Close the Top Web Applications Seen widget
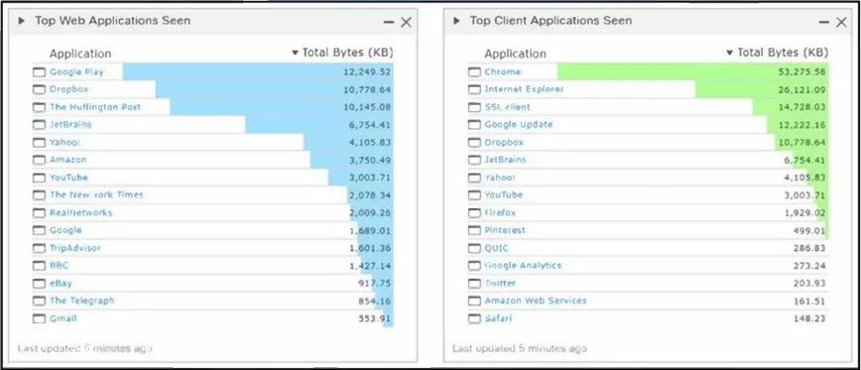This screenshot has height=370, width=861. [406, 23]
